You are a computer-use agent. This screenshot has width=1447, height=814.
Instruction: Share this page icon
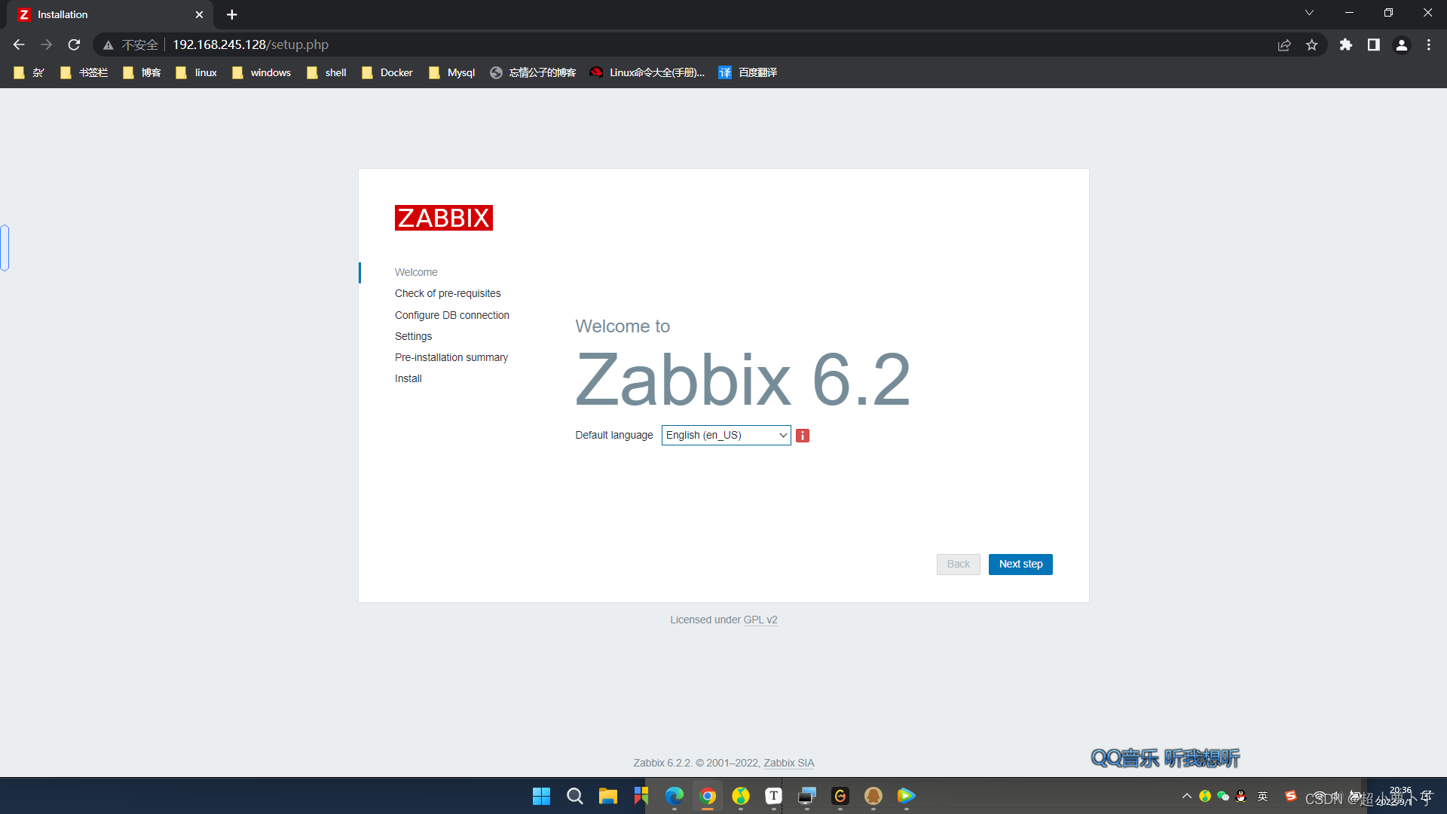click(x=1284, y=45)
